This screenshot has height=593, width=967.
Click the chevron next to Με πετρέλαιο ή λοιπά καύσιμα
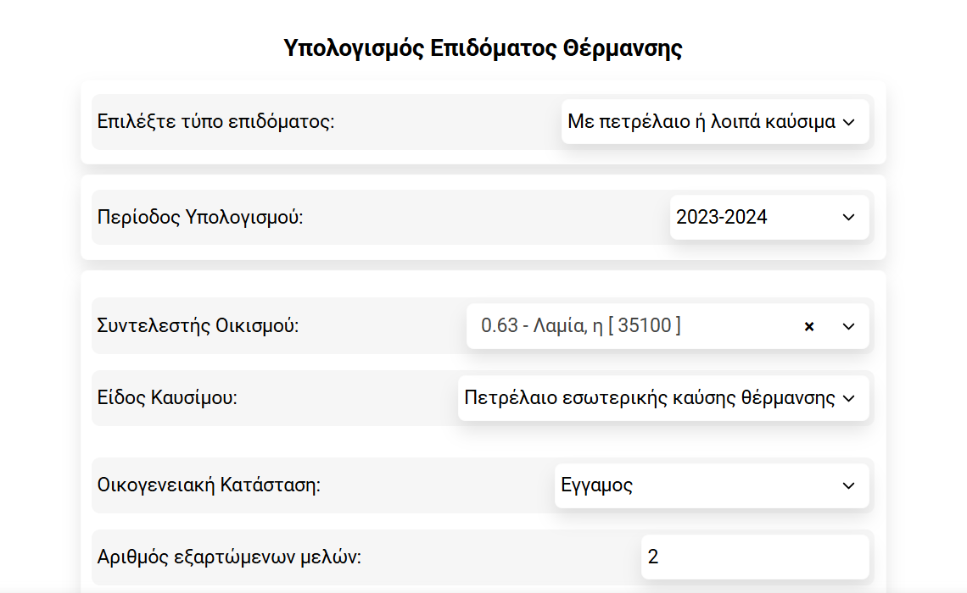click(x=849, y=122)
